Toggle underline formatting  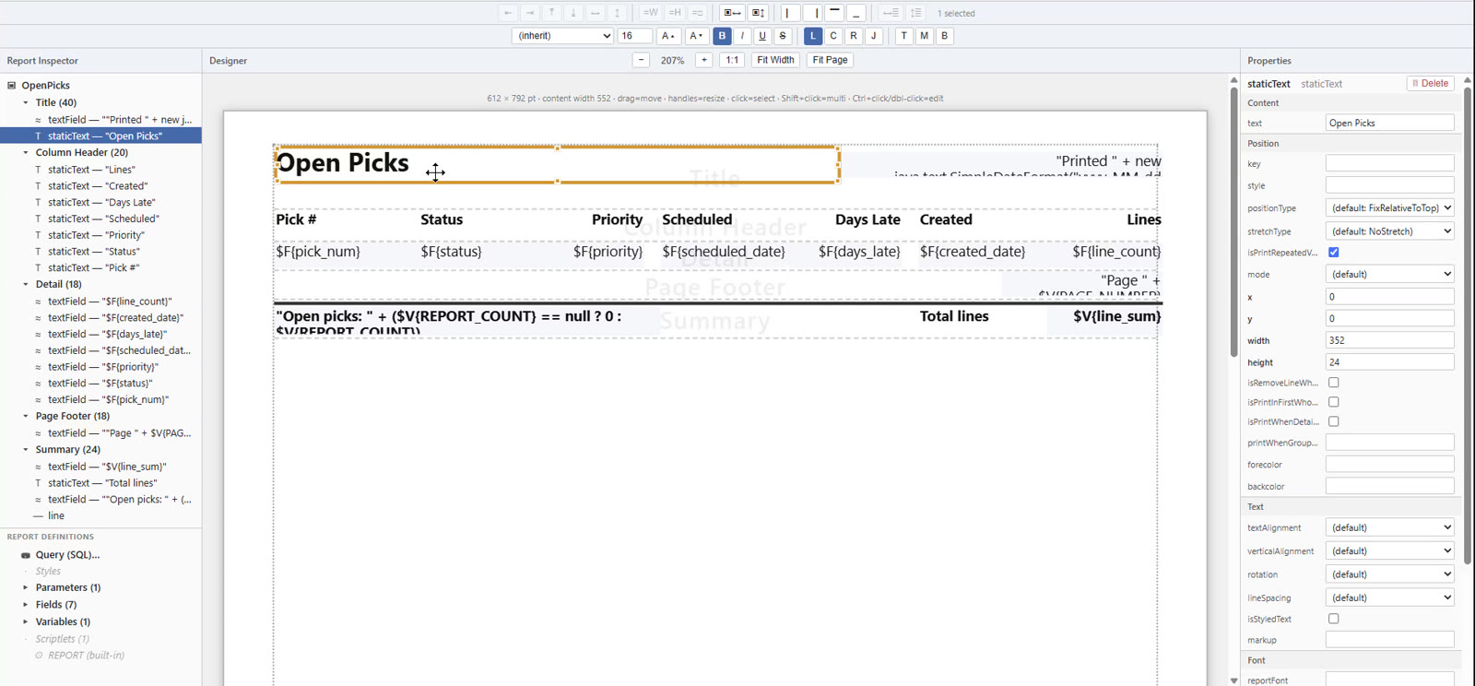pos(762,36)
